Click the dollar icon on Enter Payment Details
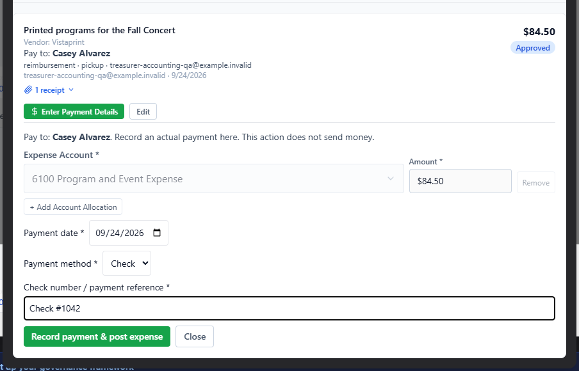 pyautogui.click(x=35, y=111)
